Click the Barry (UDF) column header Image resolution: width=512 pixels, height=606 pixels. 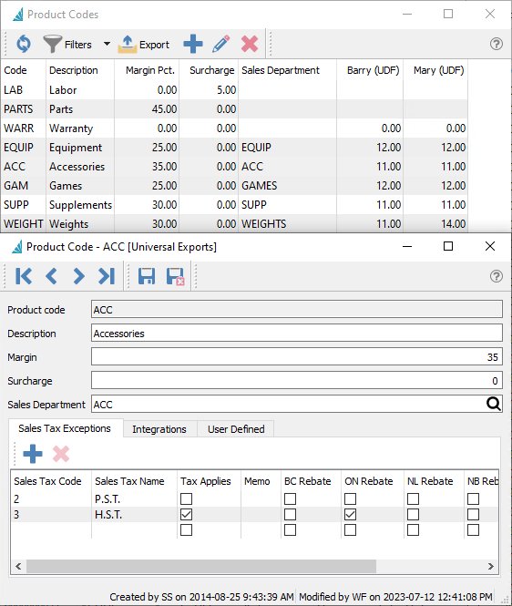click(x=370, y=70)
